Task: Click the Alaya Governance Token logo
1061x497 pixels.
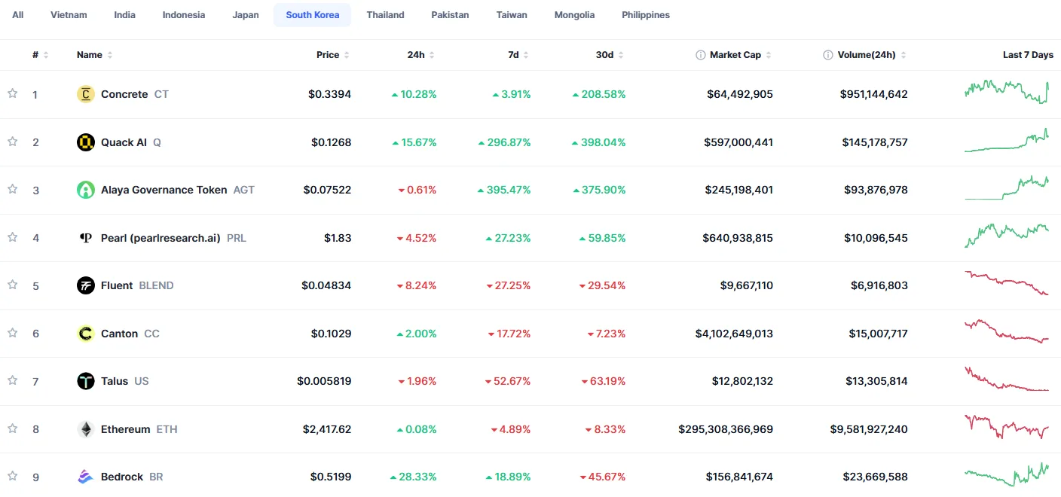Action: pos(86,190)
